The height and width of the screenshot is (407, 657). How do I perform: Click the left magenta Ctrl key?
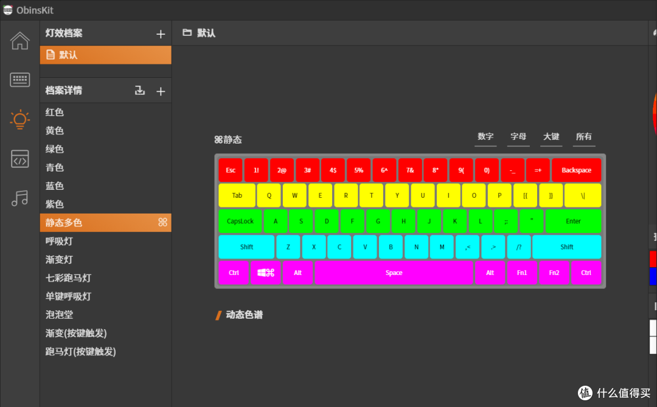point(234,273)
